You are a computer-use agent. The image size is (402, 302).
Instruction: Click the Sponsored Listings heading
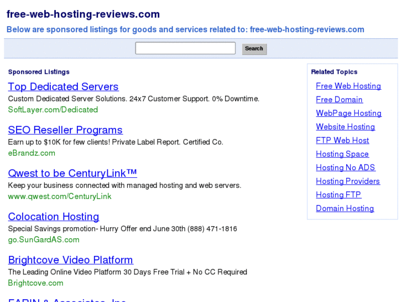point(39,72)
